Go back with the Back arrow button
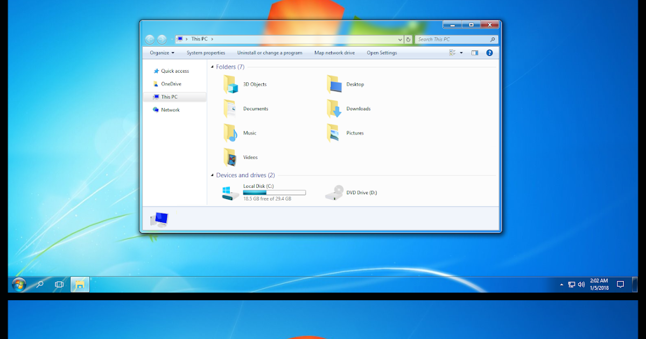Screen dimensions: 646x339 coord(150,39)
